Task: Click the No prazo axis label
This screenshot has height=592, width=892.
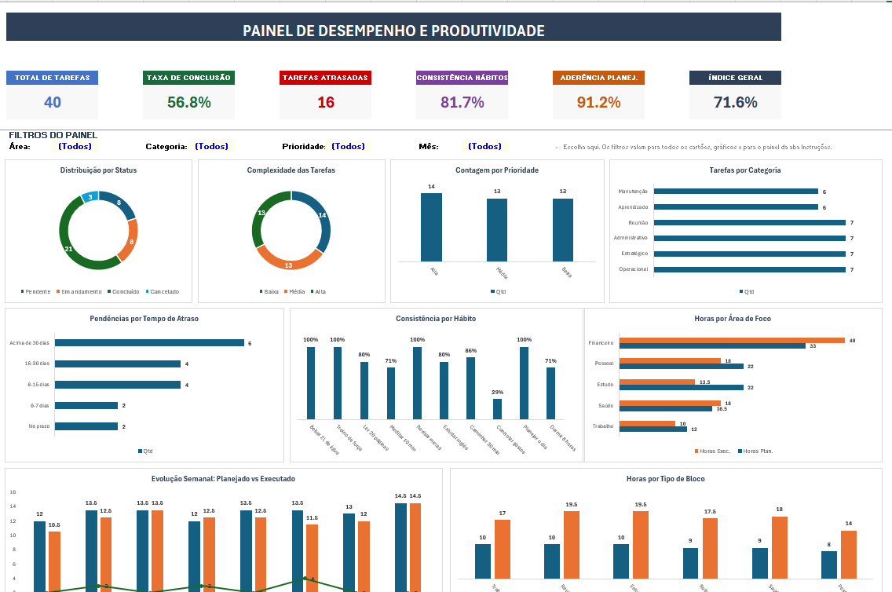Action: [x=39, y=426]
